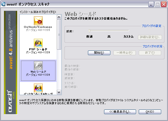Click the 検査数 label
The image size is (168, 121).
click(70, 75)
